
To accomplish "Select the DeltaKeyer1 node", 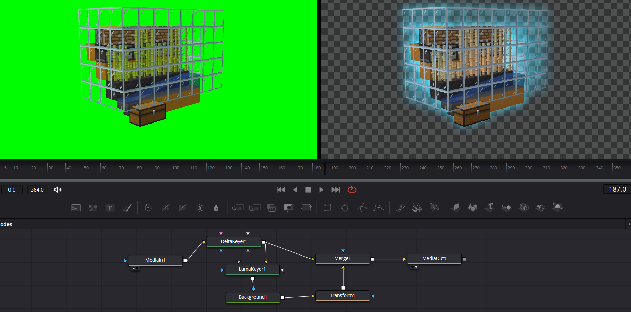I will [234, 241].
